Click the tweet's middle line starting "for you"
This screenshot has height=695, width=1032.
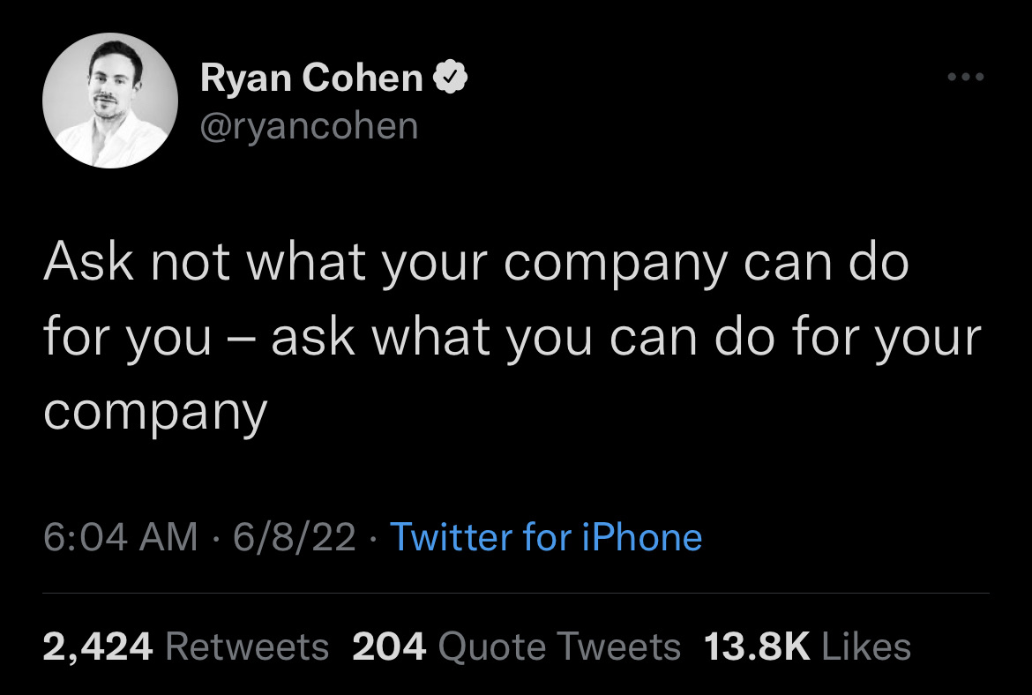pyautogui.click(x=512, y=337)
